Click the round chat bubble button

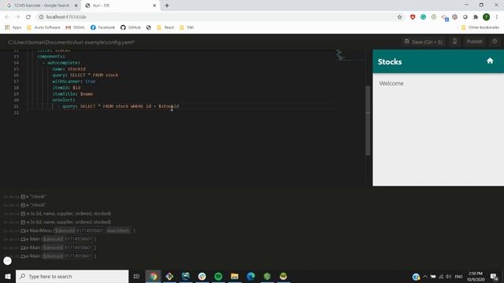7,260
